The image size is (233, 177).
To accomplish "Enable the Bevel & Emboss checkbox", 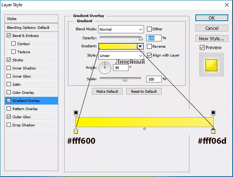I will click(x=8, y=35).
